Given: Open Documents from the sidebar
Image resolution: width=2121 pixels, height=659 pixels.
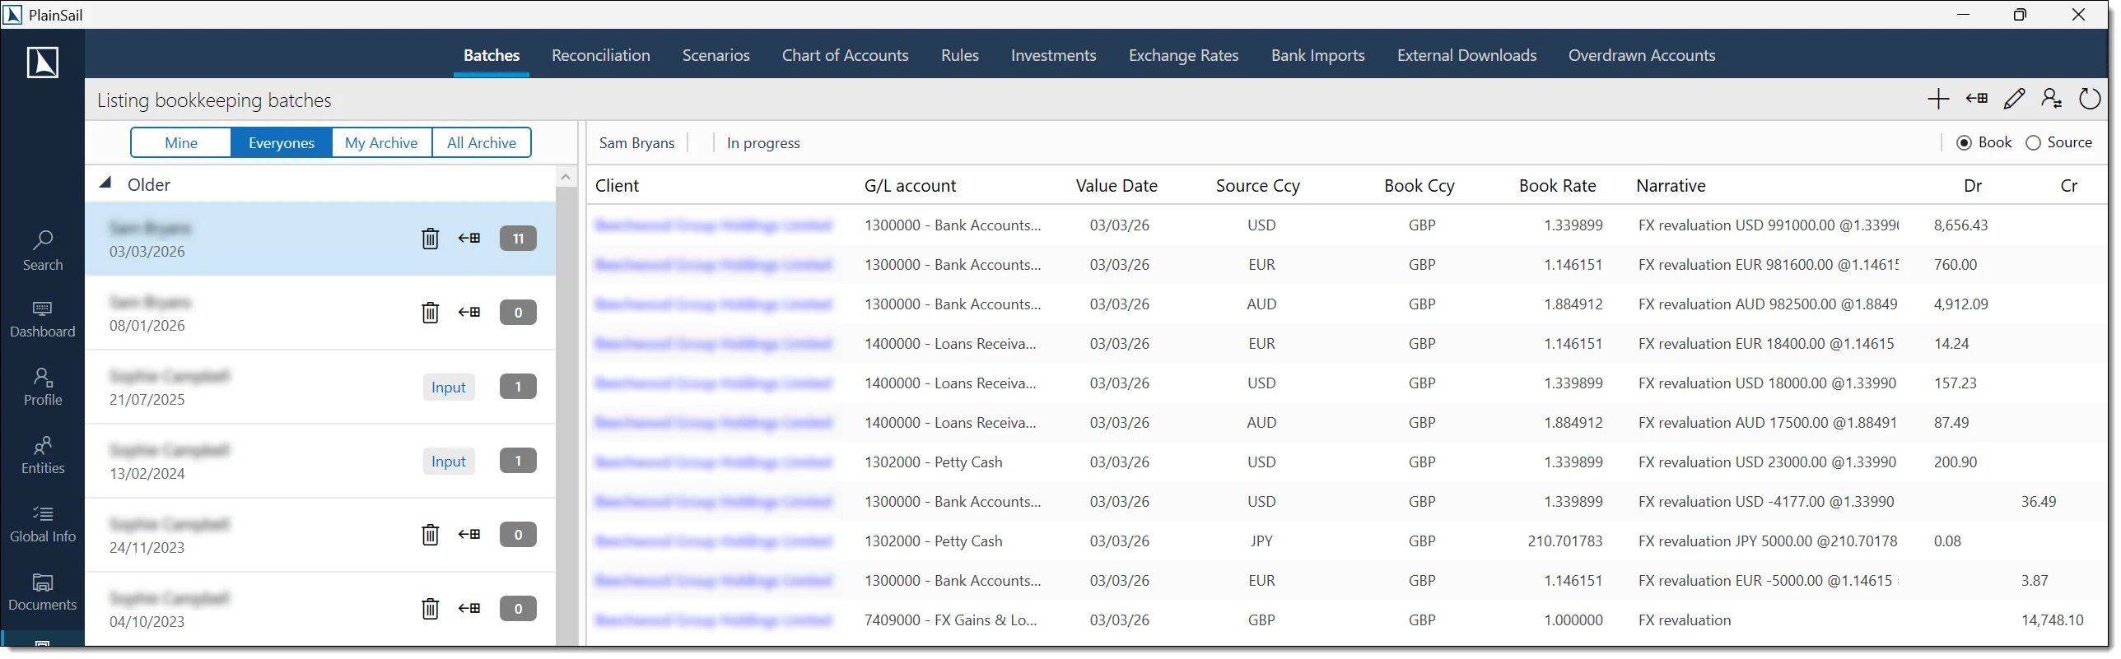Looking at the screenshot, I should [x=43, y=592].
